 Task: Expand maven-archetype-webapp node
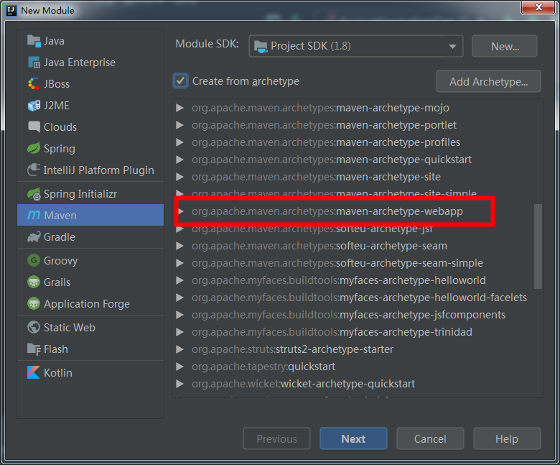click(x=181, y=211)
